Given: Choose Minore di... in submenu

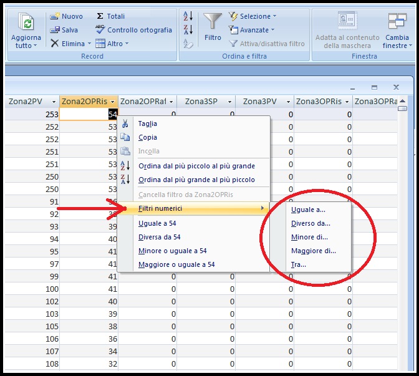Looking at the screenshot, I should [311, 237].
